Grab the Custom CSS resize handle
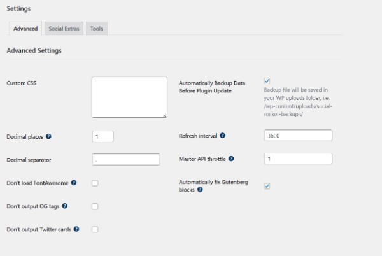The height and width of the screenshot is (256, 382). 165,115
